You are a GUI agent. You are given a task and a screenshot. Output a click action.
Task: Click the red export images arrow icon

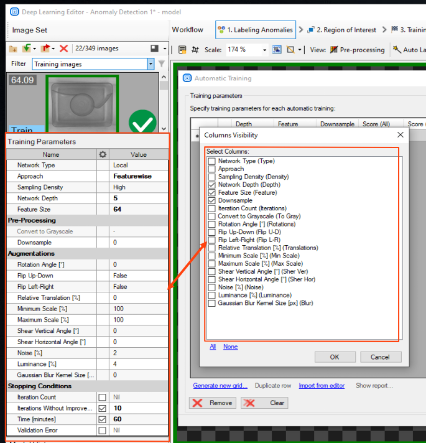click(45, 49)
